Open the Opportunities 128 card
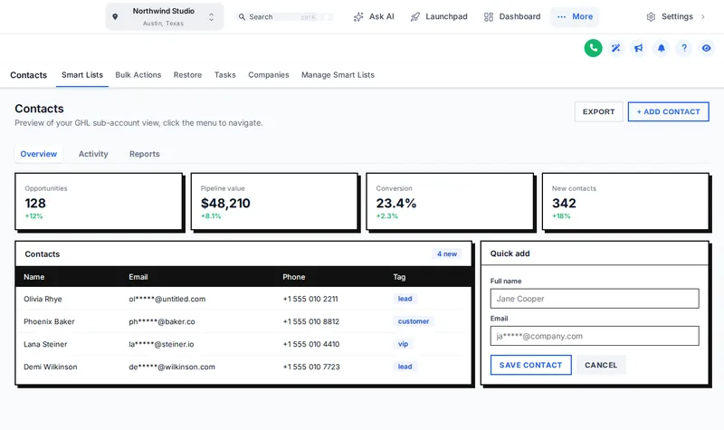Screen dimensions: 724x430 (x=99, y=201)
